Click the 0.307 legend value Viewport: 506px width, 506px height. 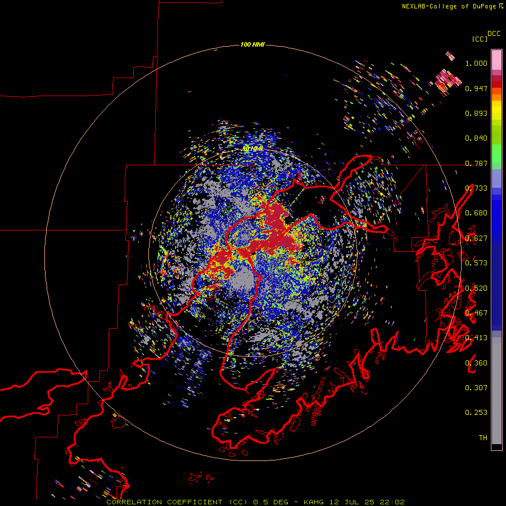pos(476,388)
